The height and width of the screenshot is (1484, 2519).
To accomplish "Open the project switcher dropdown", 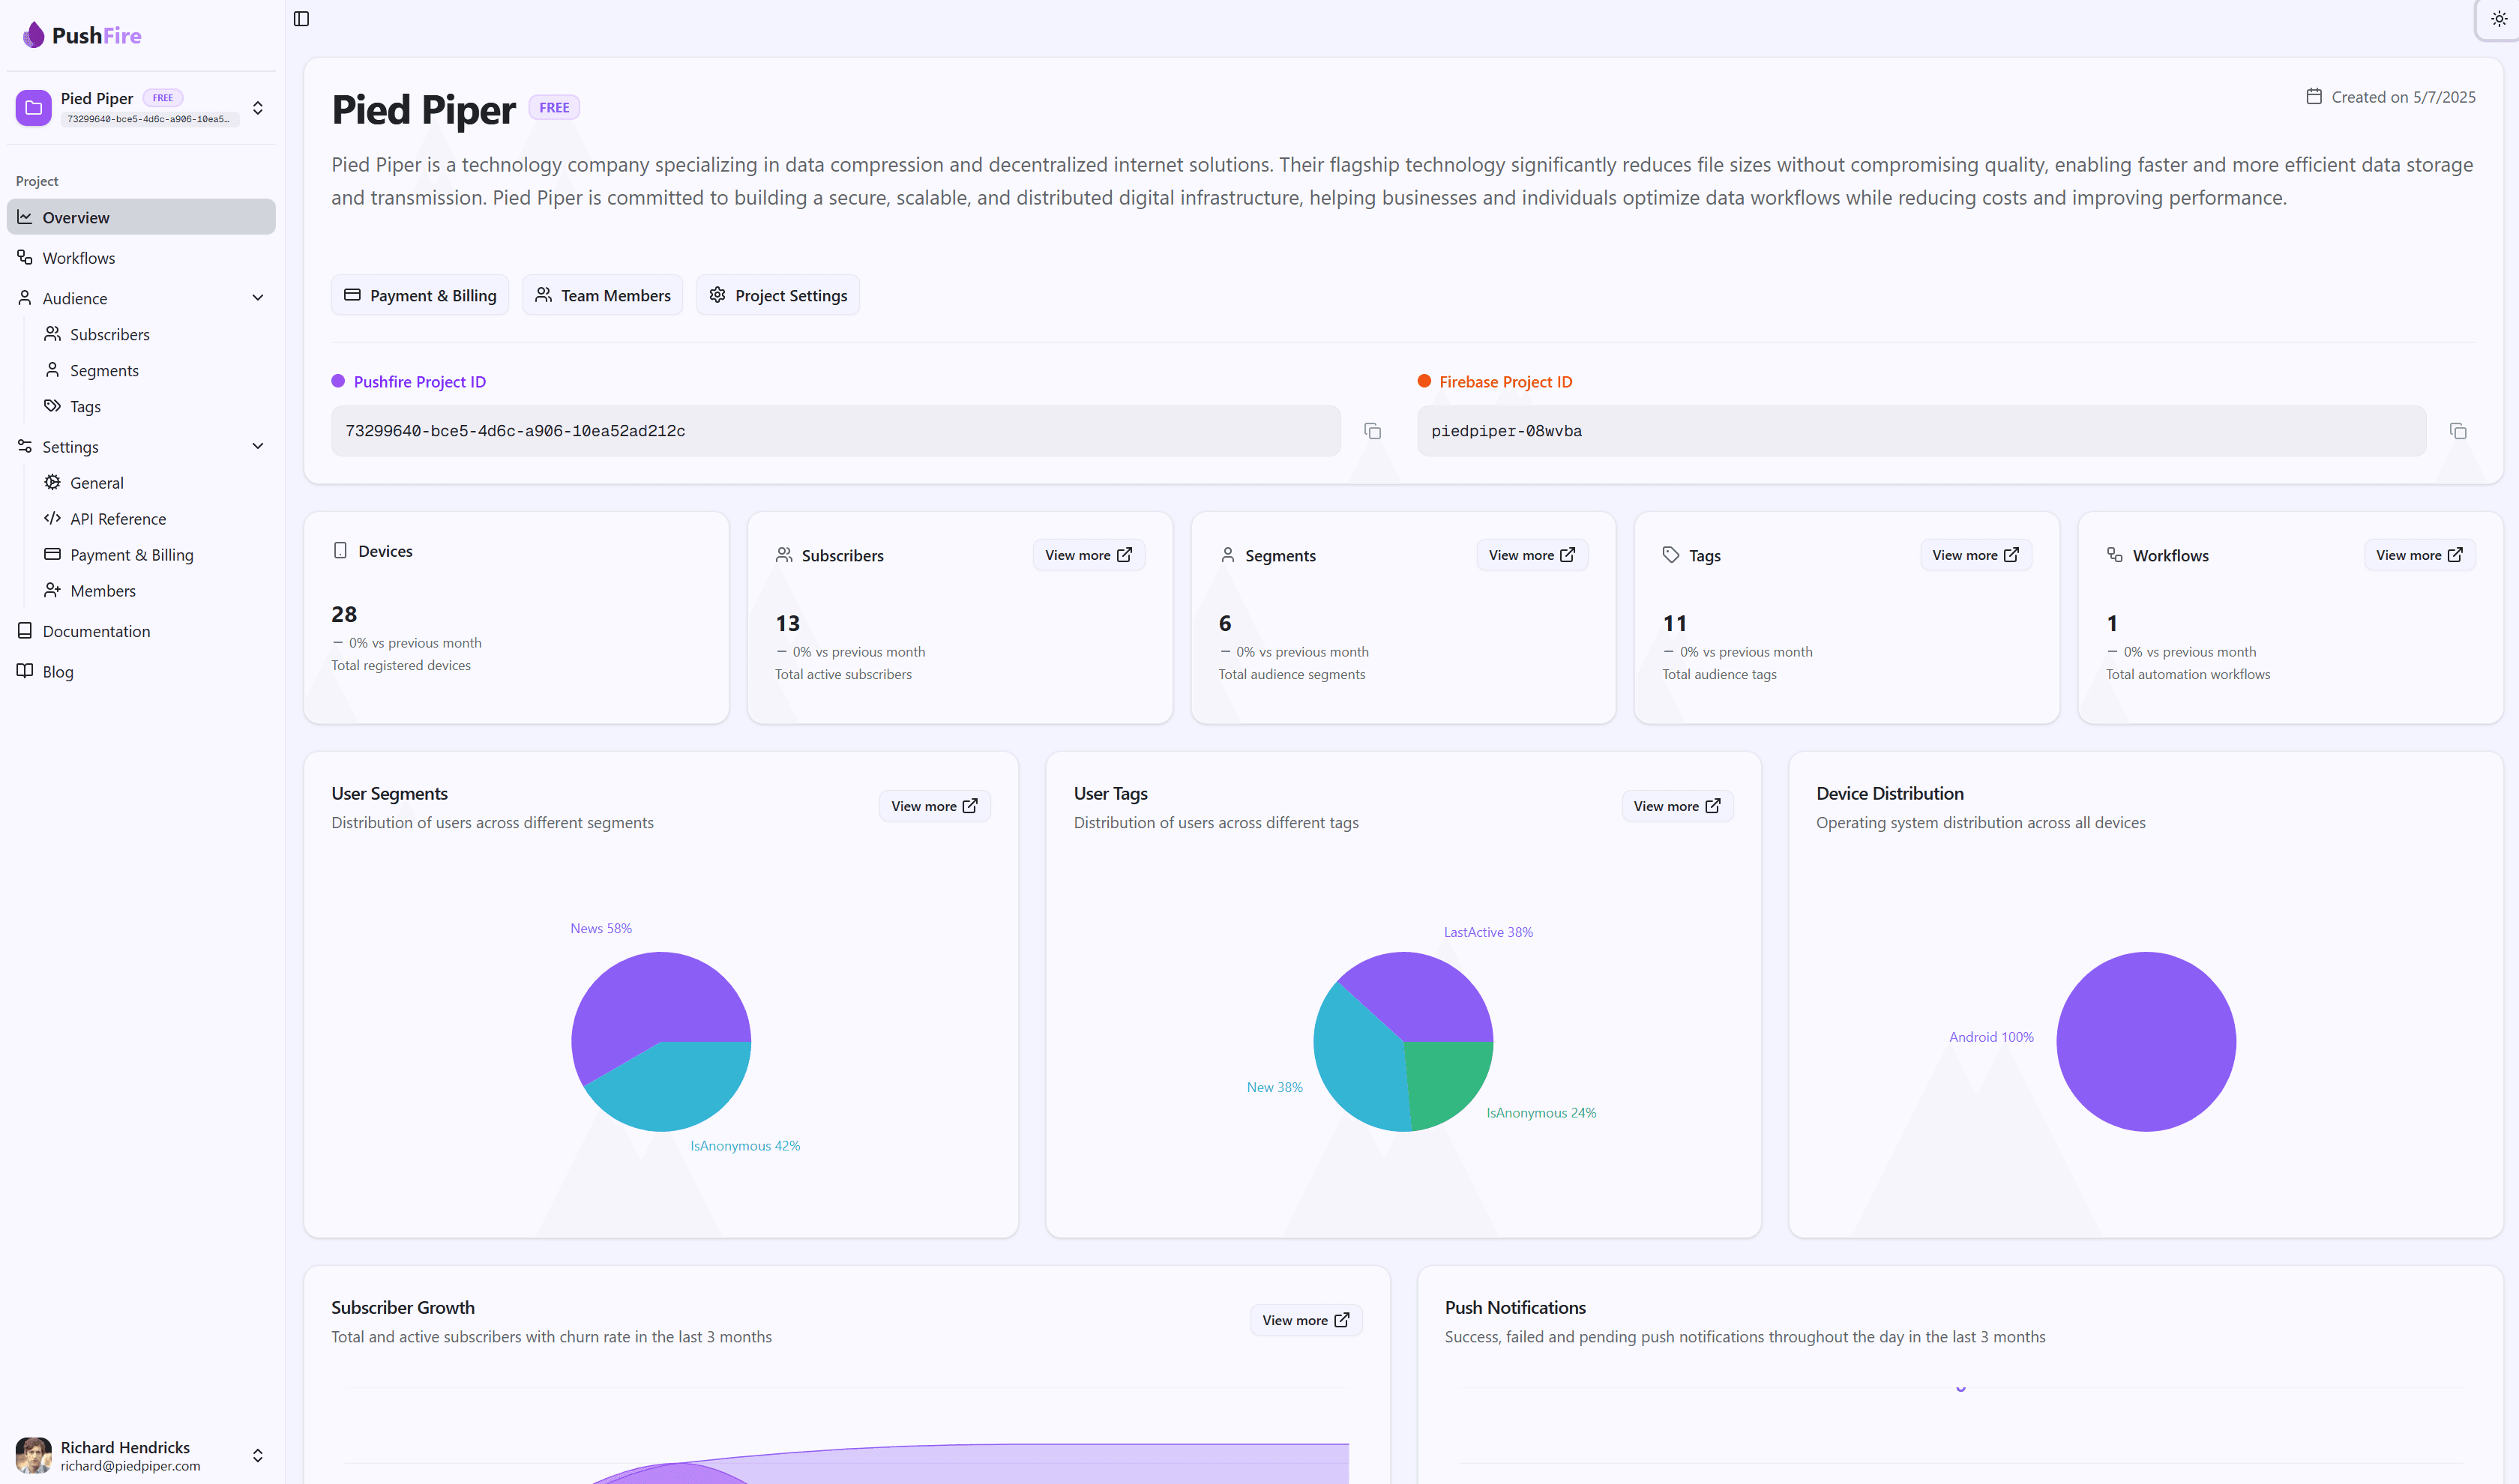I will pyautogui.click(x=257, y=108).
